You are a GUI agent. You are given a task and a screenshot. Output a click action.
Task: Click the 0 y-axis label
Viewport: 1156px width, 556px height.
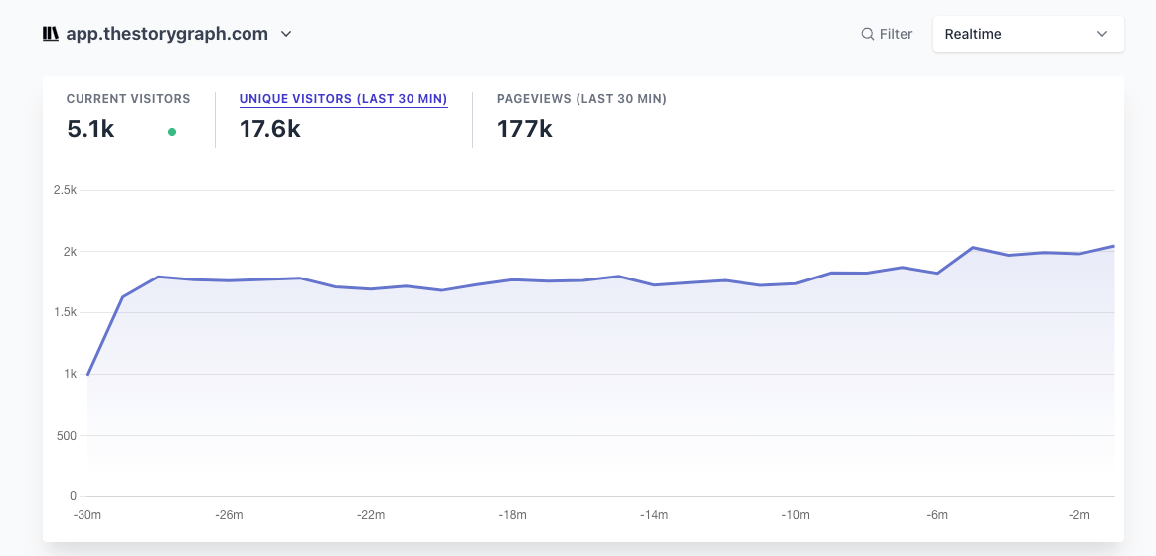[x=74, y=496]
